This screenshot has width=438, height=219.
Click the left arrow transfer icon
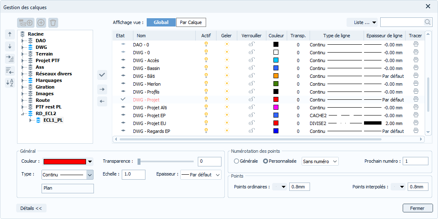102,101
